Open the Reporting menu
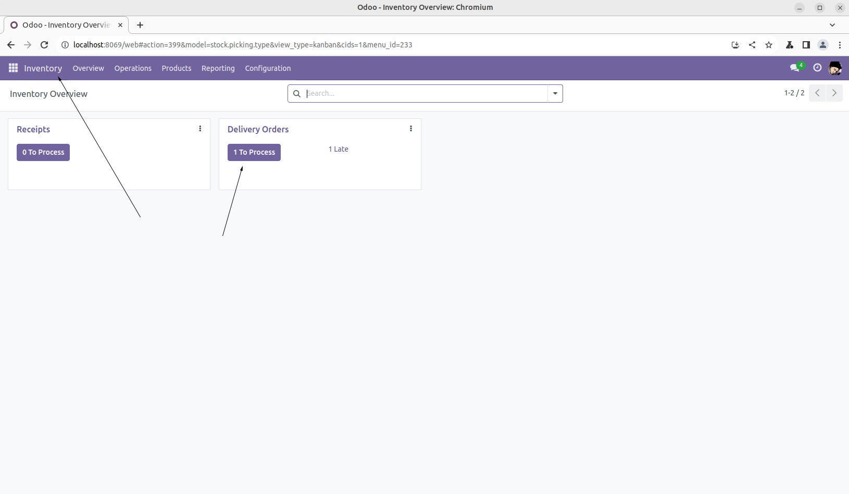This screenshot has height=494, width=849. click(x=218, y=68)
